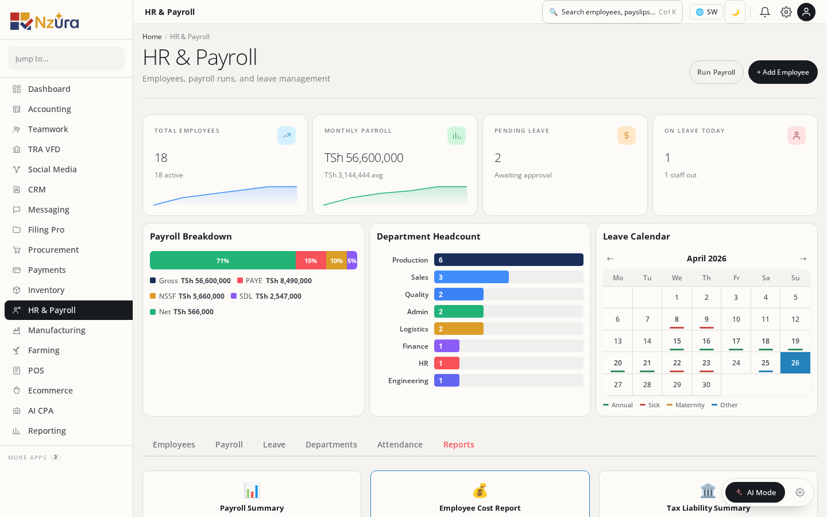Open TRA VFD module

(x=68, y=149)
